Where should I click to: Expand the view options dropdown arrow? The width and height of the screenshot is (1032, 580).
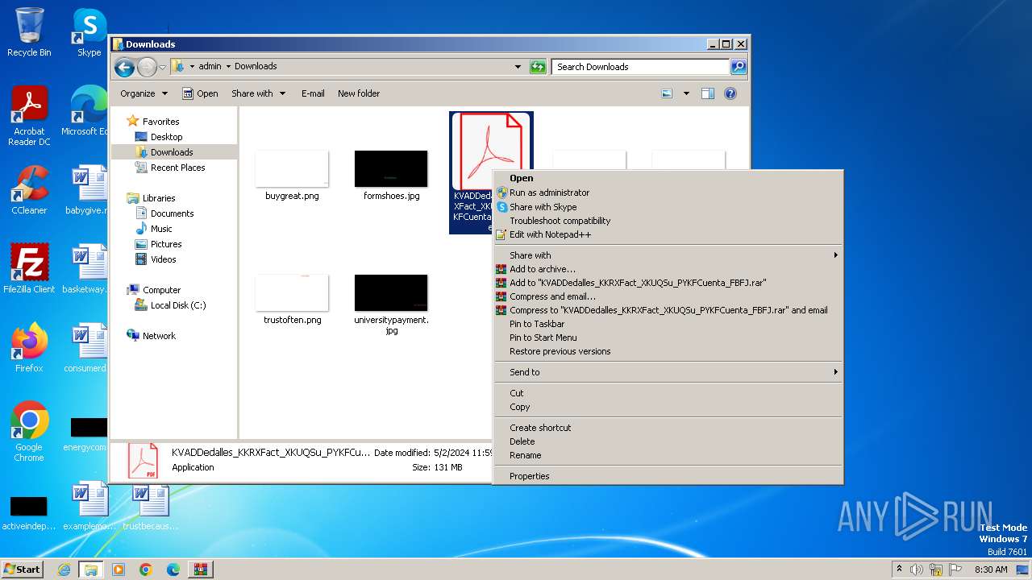[x=686, y=93]
